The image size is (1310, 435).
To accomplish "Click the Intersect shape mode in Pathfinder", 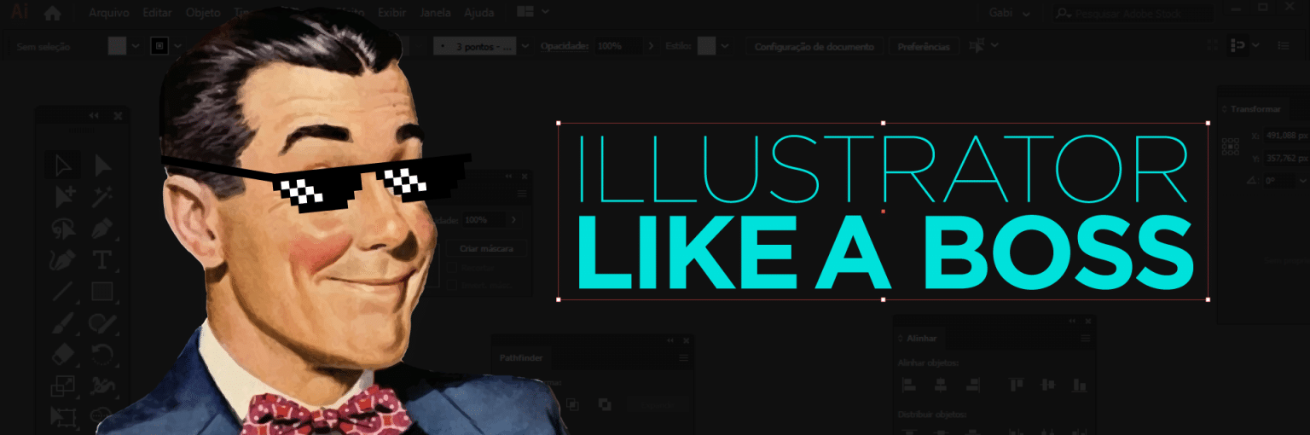I will 573,404.
